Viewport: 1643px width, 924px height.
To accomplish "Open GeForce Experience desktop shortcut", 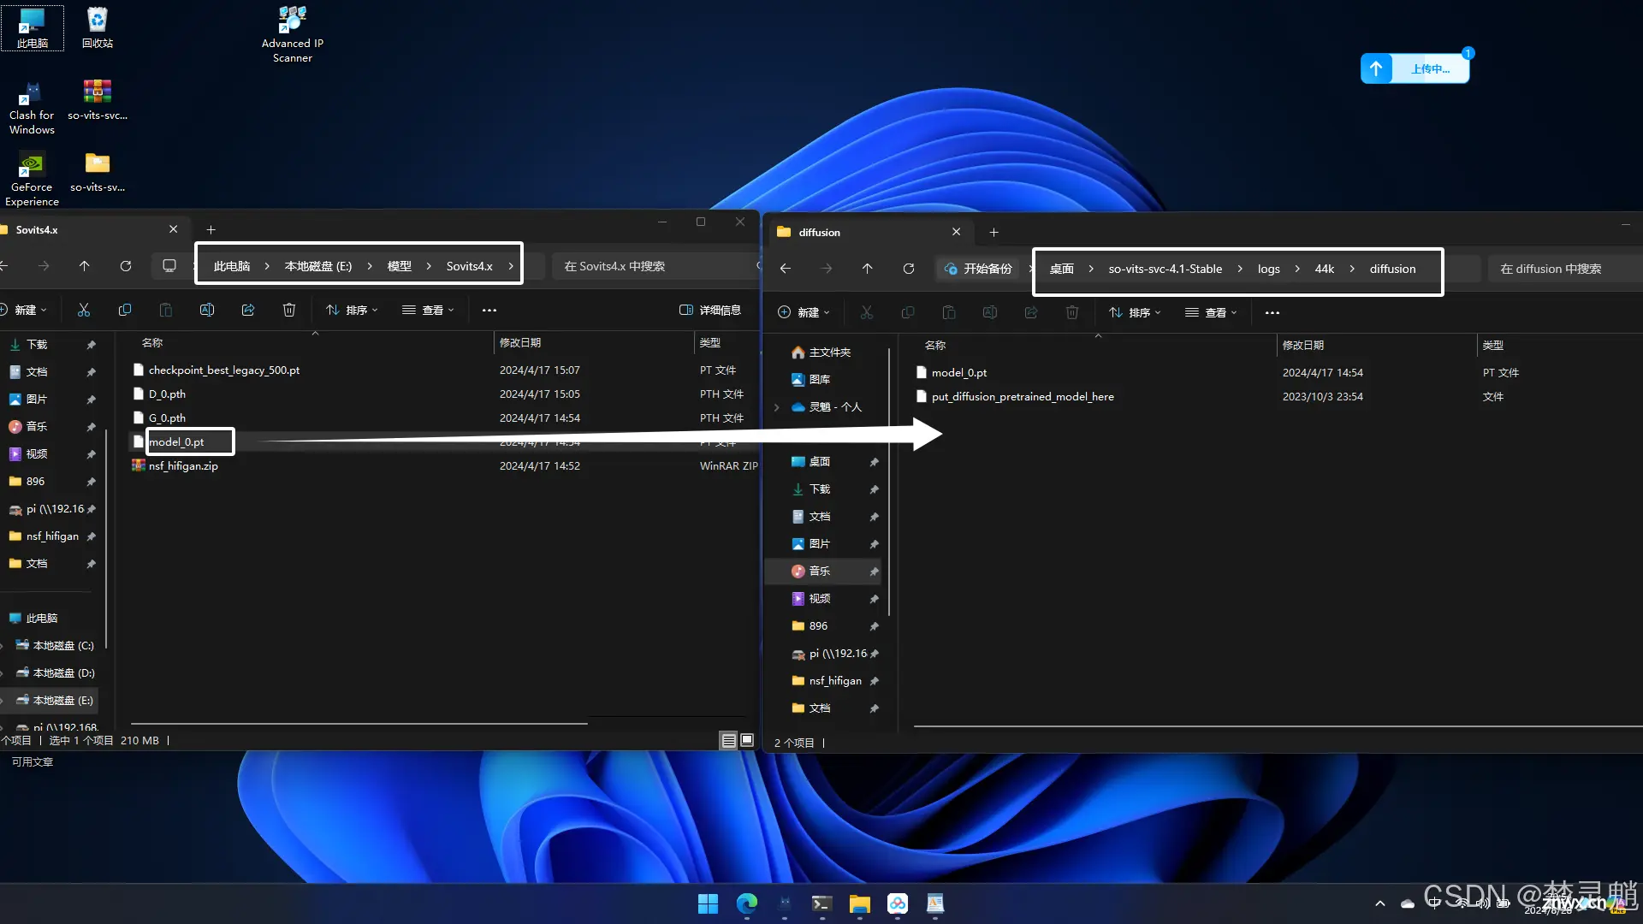I will pos(32,180).
